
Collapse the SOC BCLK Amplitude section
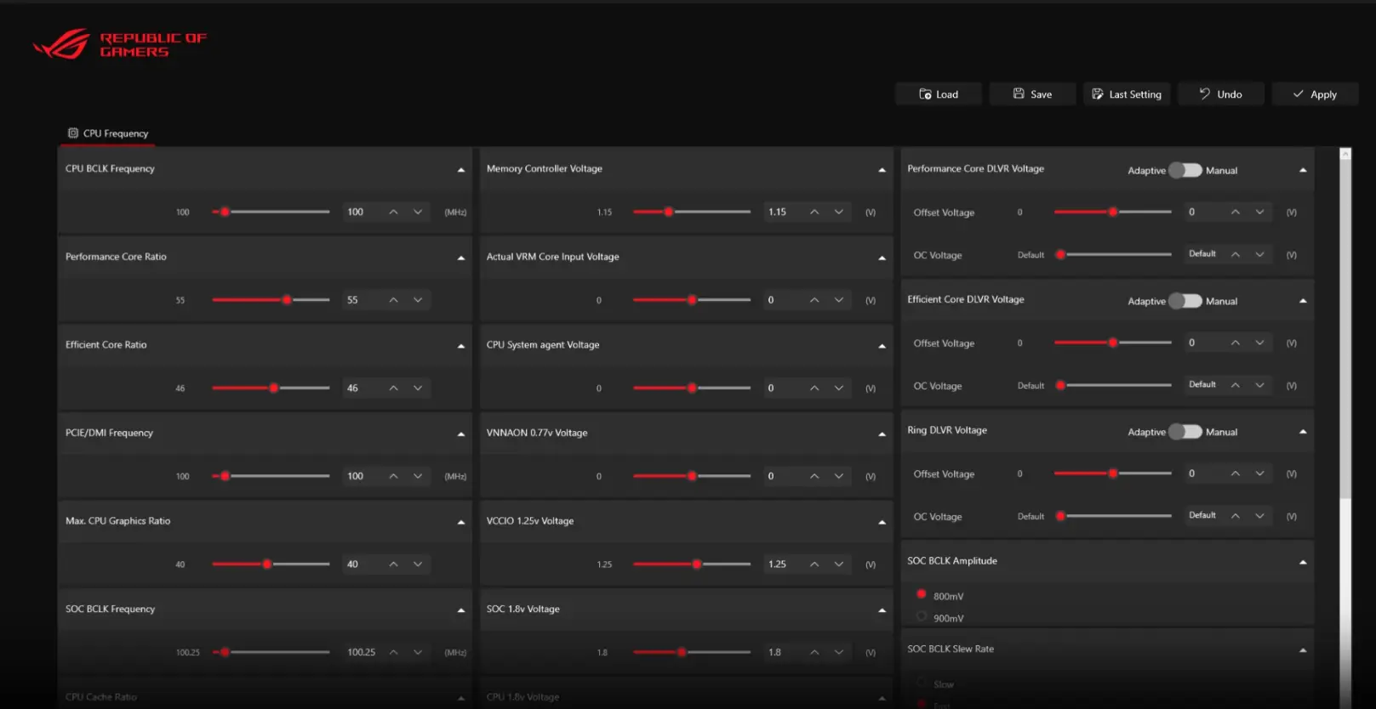click(1303, 563)
